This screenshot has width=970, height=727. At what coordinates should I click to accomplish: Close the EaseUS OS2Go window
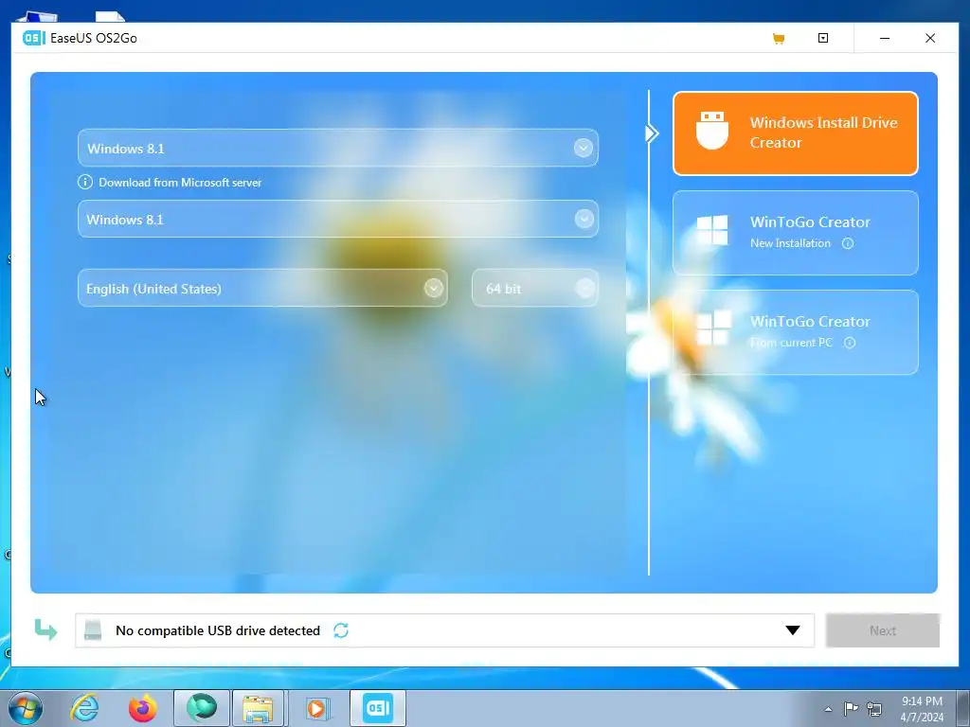click(x=930, y=38)
